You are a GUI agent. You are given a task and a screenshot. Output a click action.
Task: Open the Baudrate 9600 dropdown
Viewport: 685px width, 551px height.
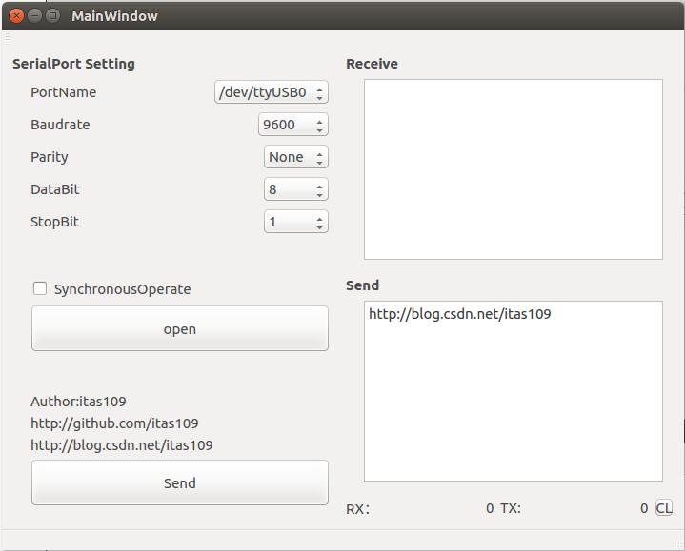pos(293,125)
